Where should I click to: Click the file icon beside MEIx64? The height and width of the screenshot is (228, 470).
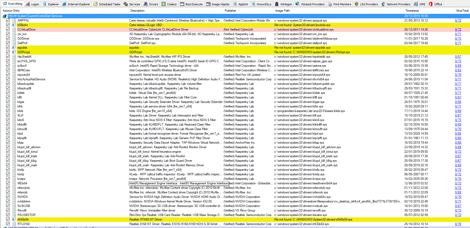[14, 183]
